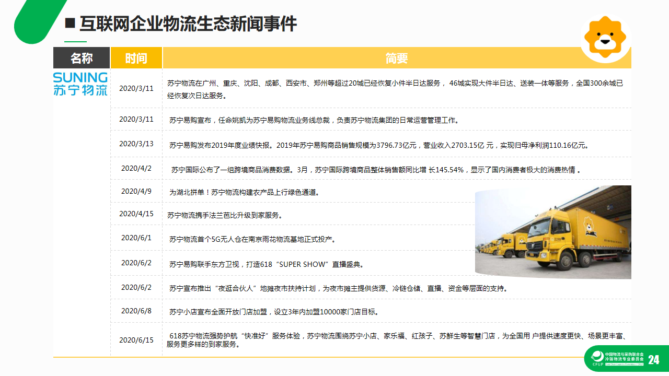Click the 为湖北拼单 green channel news text
Screen dimensions: 669x376
(x=244, y=192)
